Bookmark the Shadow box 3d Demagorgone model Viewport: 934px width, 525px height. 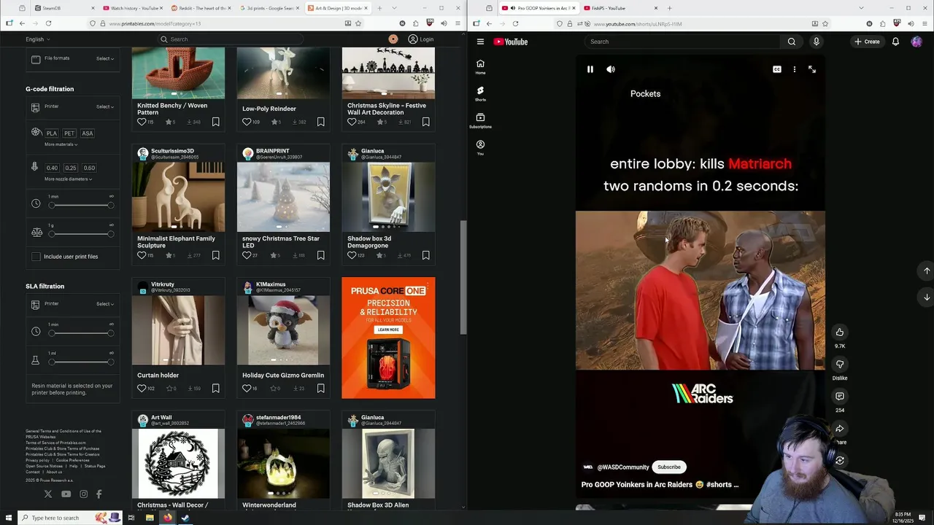(x=426, y=255)
